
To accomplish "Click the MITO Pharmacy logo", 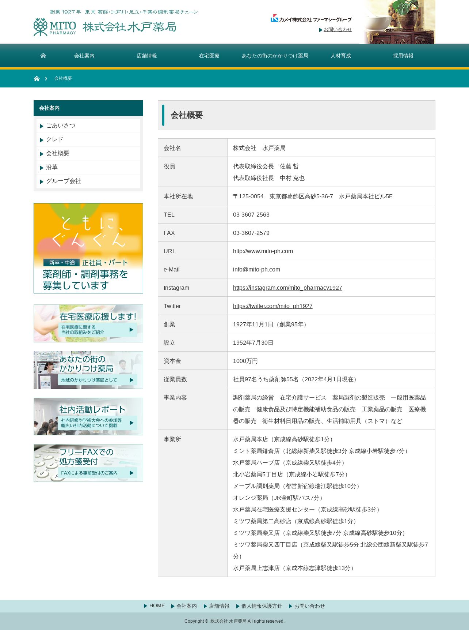I will click(105, 27).
